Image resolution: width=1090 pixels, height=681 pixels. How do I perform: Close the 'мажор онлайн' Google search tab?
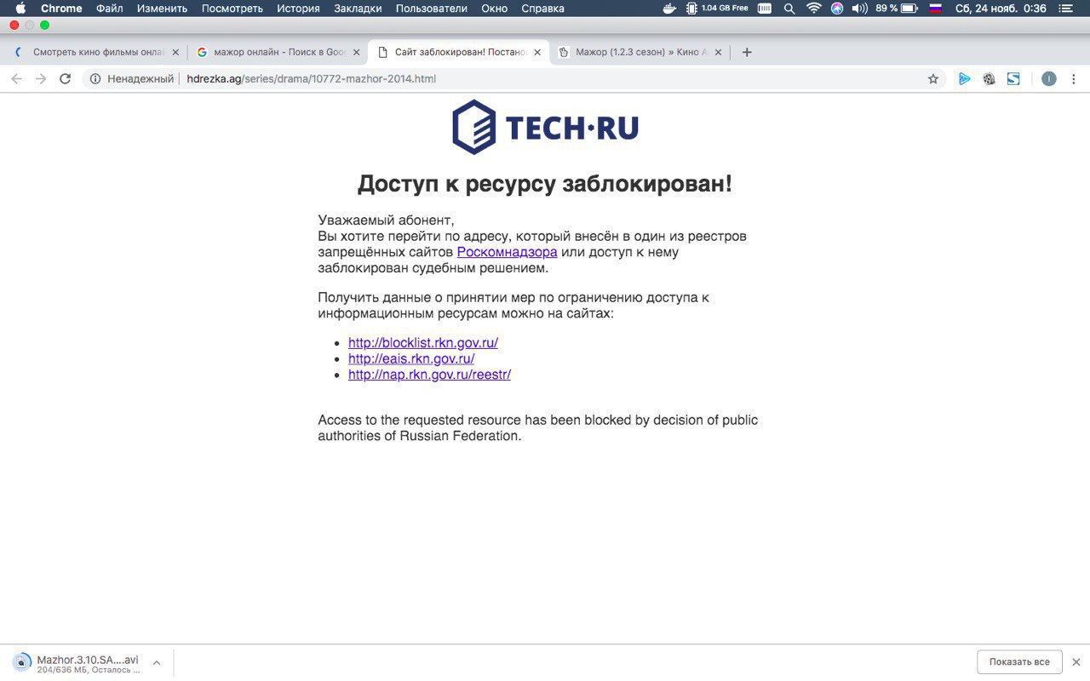(356, 52)
